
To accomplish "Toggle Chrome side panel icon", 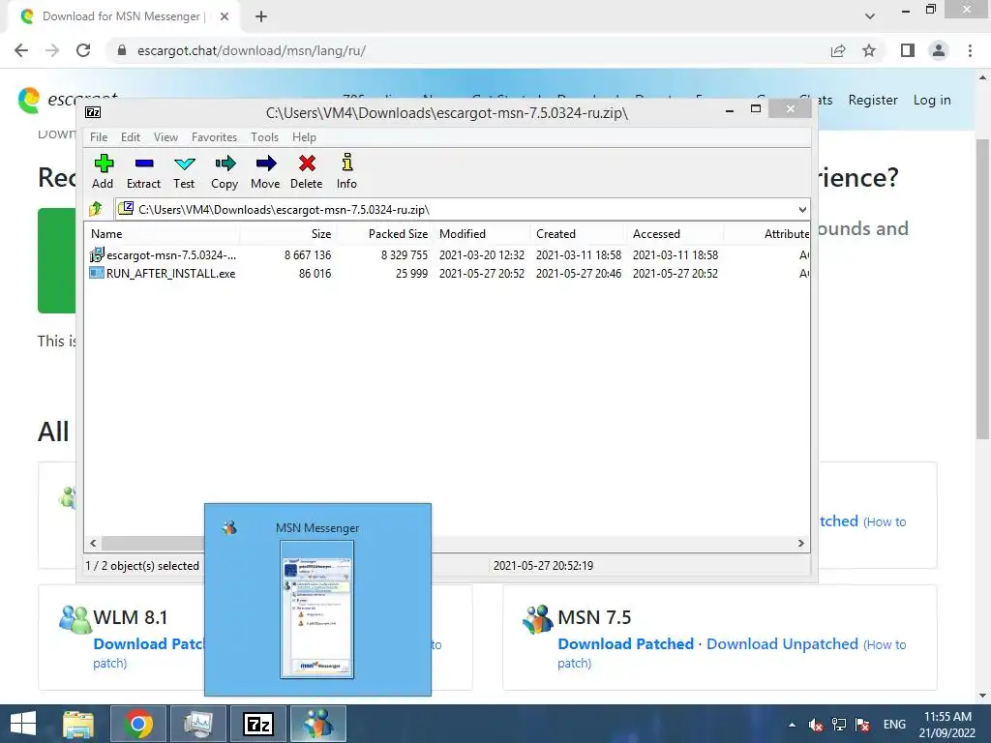I will coord(908,50).
